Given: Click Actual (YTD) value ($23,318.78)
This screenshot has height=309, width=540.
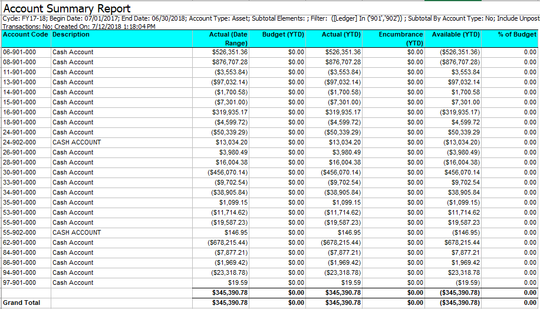Looking at the screenshot, I should tap(343, 272).
